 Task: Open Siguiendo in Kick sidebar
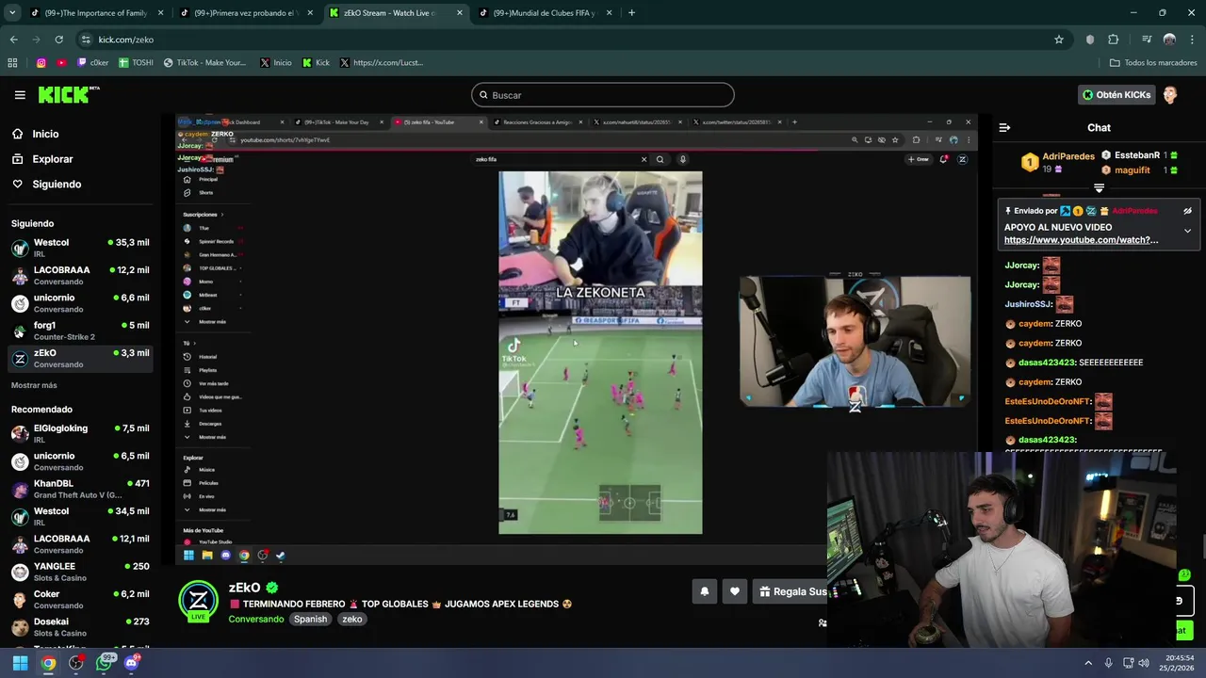pos(57,185)
